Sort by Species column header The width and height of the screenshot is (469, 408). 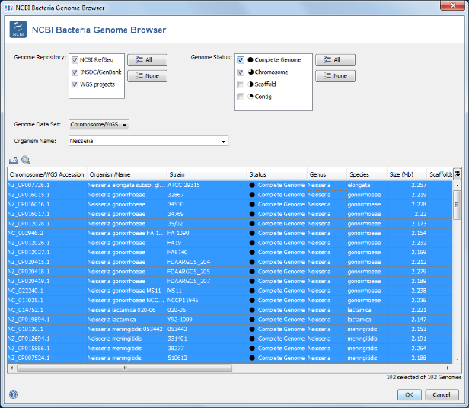(x=367, y=174)
